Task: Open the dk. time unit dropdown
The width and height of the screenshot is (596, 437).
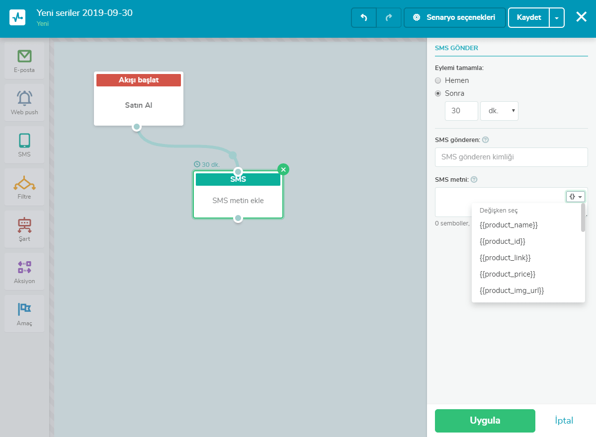Action: pyautogui.click(x=499, y=111)
